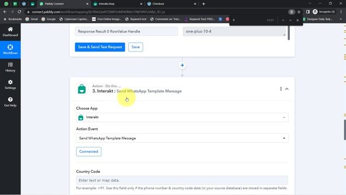346x195 pixels.
Task: Open History in the sidebar
Action: tap(10, 67)
